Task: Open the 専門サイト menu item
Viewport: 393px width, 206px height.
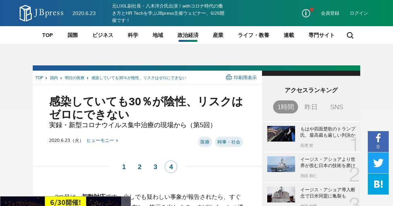Action: (322, 35)
